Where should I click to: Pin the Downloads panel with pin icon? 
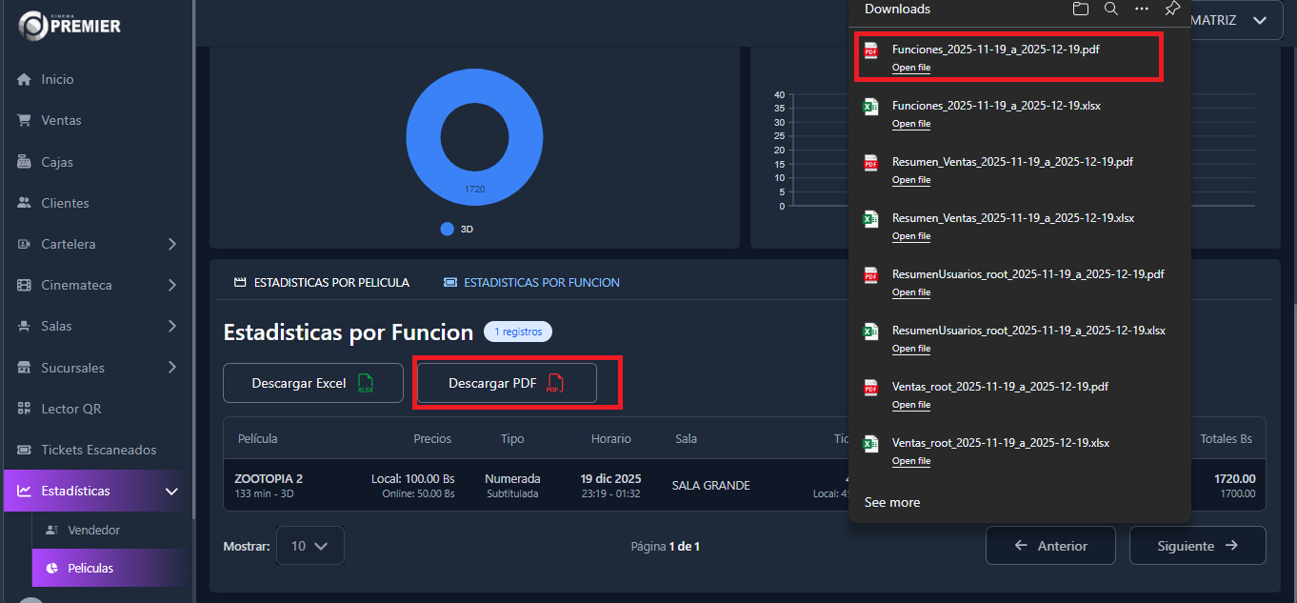coord(1172,10)
